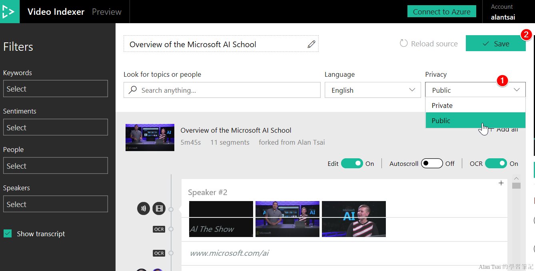Click the "forked from Alan Tsai" text

click(x=292, y=142)
